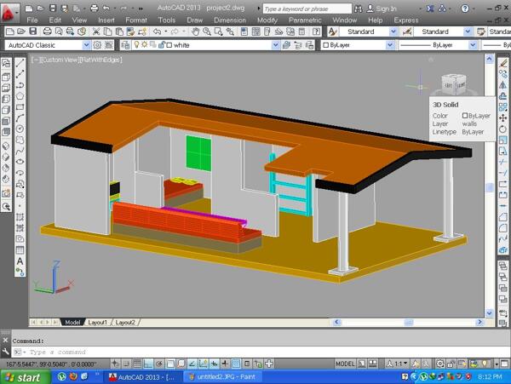Expand the undo history dropdown arrow

[x=165, y=32]
